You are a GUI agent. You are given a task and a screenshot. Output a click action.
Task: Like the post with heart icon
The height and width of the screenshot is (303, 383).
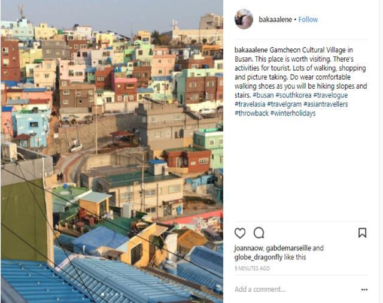(x=240, y=233)
